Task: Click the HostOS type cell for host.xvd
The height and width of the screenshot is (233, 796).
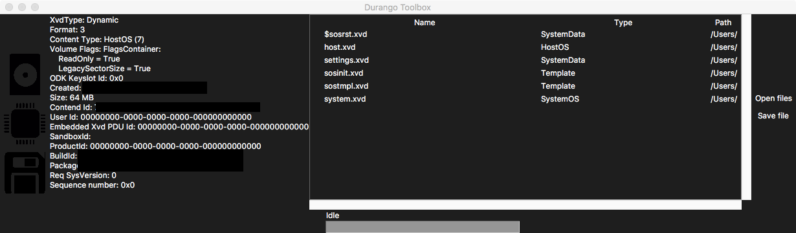Action: (555, 47)
